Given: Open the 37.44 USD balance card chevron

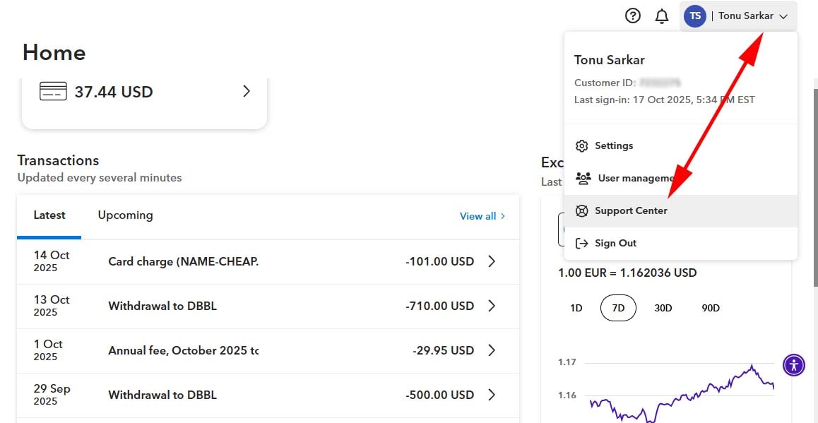Looking at the screenshot, I should pyautogui.click(x=246, y=91).
